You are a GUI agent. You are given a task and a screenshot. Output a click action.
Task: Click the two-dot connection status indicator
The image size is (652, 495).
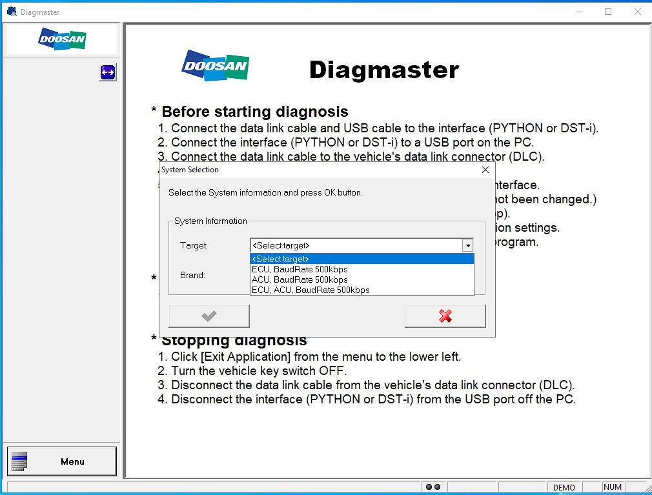(x=433, y=487)
